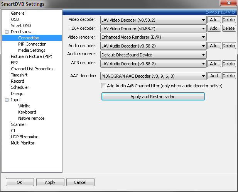Select Diseqc settings
Image resolution: width=238 pixels, height=192 pixels.
click(17, 93)
